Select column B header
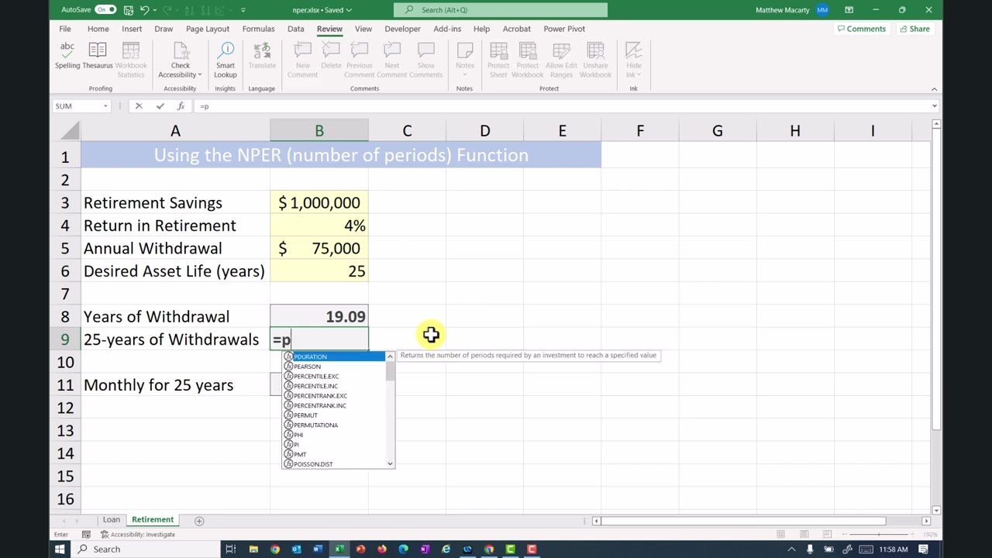 [319, 131]
